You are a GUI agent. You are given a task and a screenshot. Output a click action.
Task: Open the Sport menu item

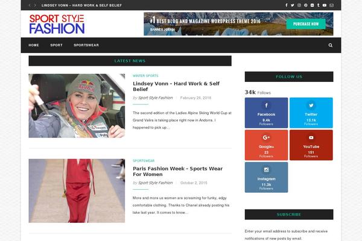pyautogui.click(x=56, y=45)
